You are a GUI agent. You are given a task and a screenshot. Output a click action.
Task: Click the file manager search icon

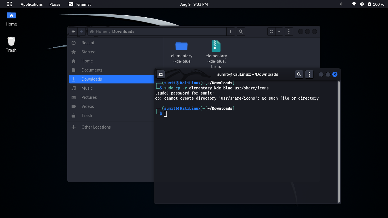[x=241, y=32]
